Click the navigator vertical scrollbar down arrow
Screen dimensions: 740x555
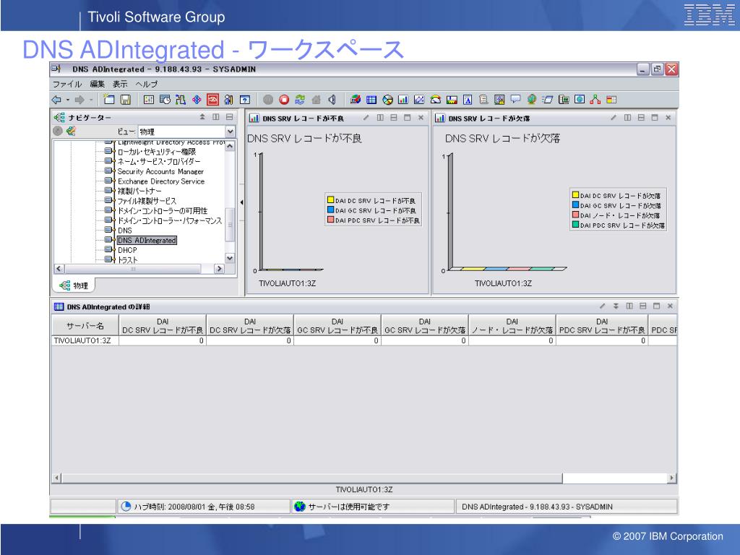click(230, 258)
